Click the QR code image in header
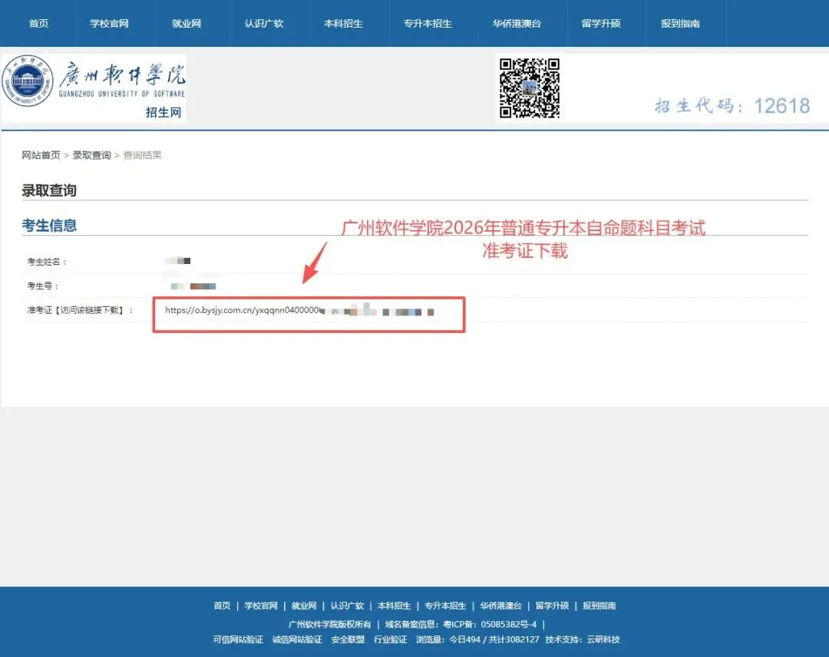829x657 pixels. click(530, 87)
